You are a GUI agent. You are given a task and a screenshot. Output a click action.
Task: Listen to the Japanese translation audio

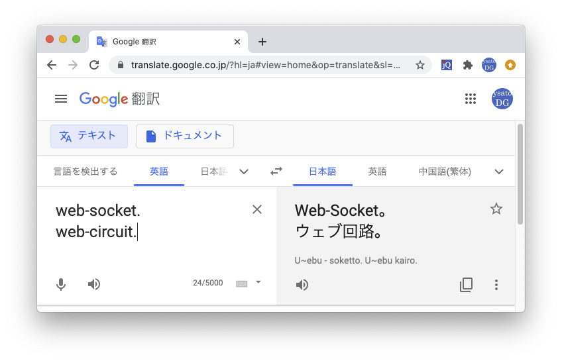click(x=302, y=285)
